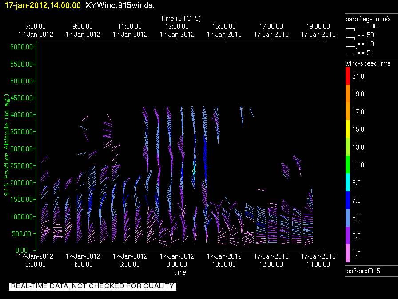Click the red 21.0 wind-speed color swatch
This screenshot has height=299, width=398.
[348, 76]
